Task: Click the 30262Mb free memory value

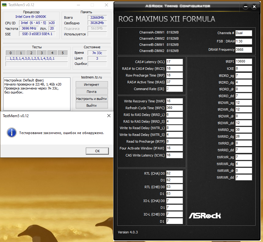Action: click(97, 23)
